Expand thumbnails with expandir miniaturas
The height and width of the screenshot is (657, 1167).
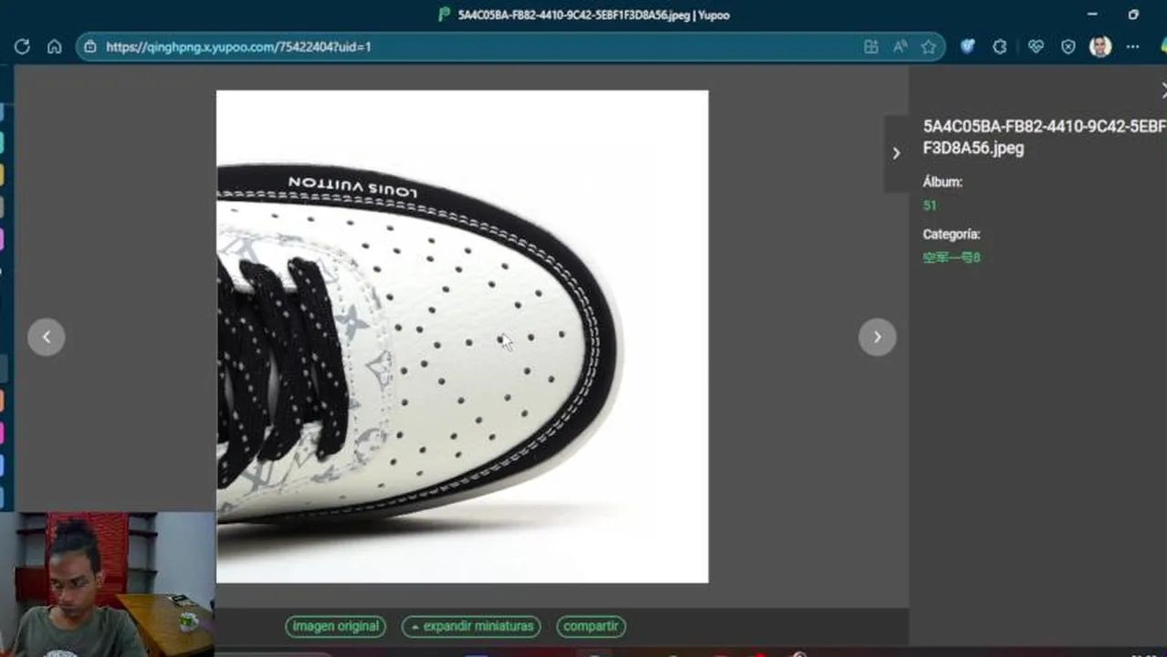pyautogui.click(x=471, y=626)
